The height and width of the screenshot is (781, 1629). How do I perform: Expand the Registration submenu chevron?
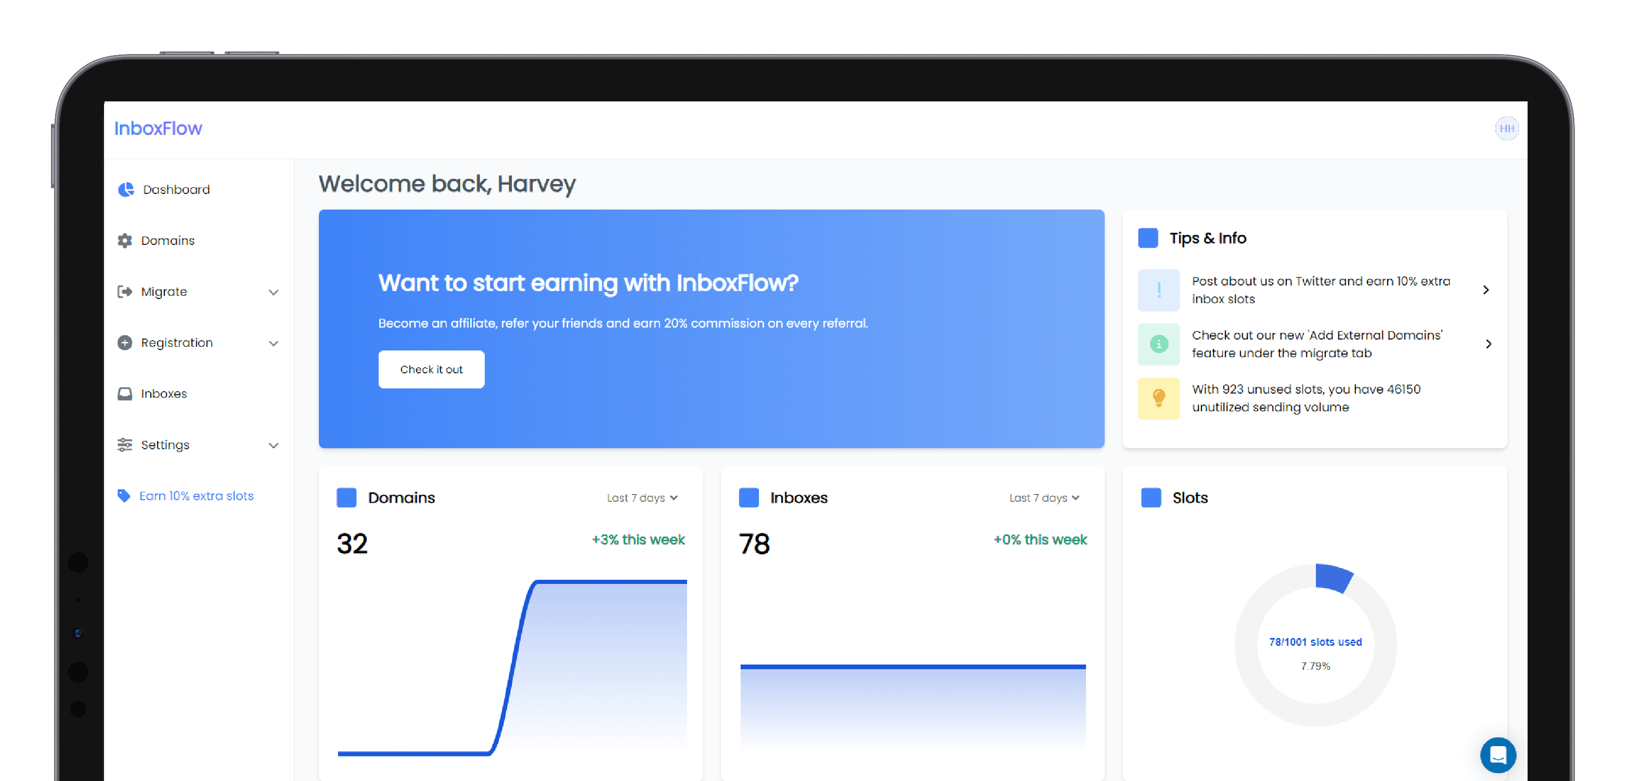[x=273, y=343]
